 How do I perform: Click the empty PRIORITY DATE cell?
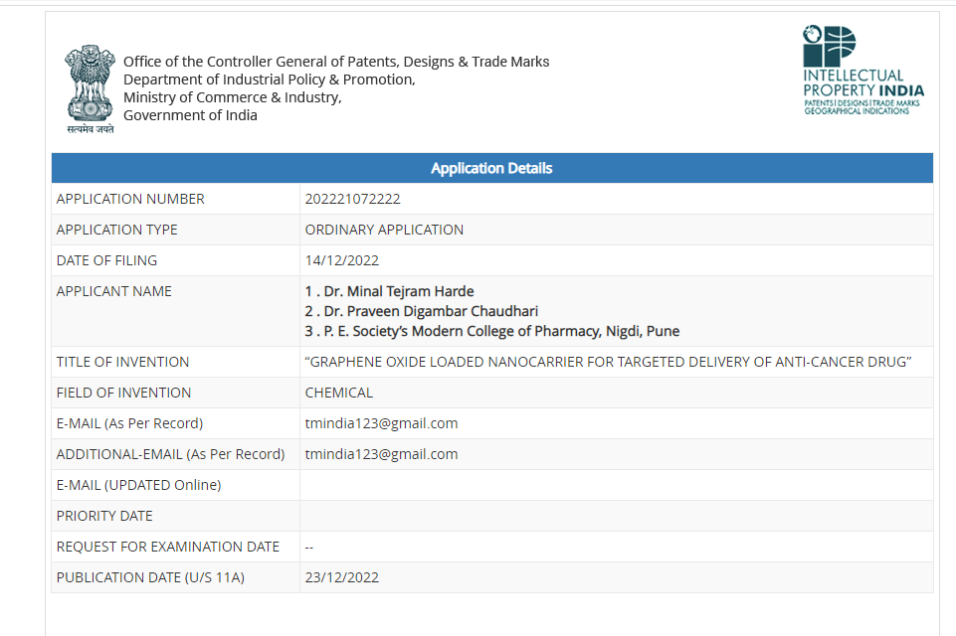point(617,516)
